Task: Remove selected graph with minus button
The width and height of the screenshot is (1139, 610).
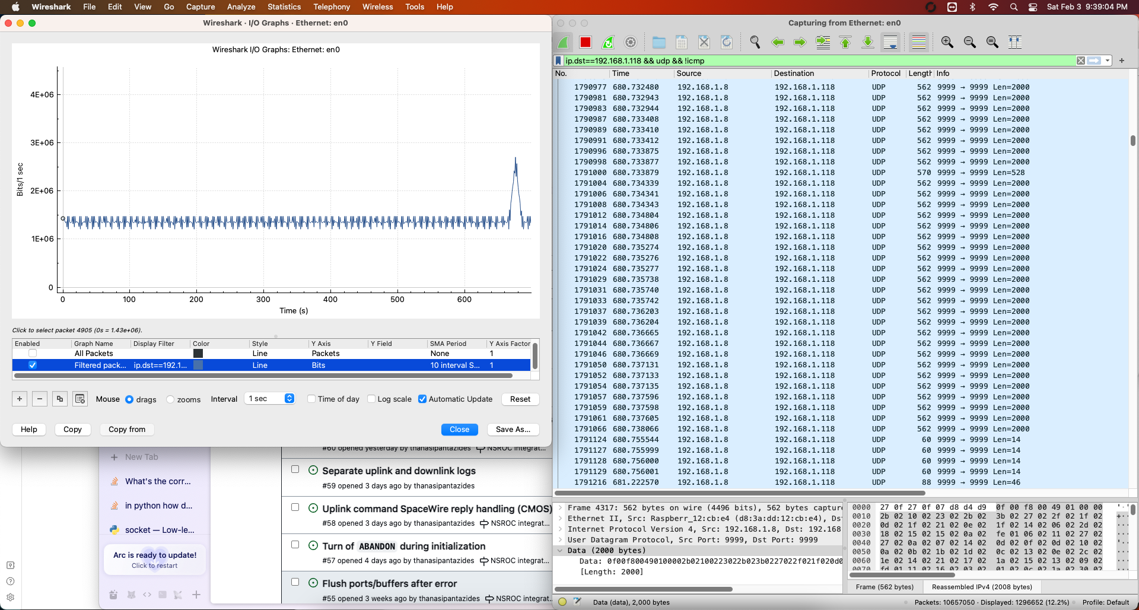Action: (40, 399)
